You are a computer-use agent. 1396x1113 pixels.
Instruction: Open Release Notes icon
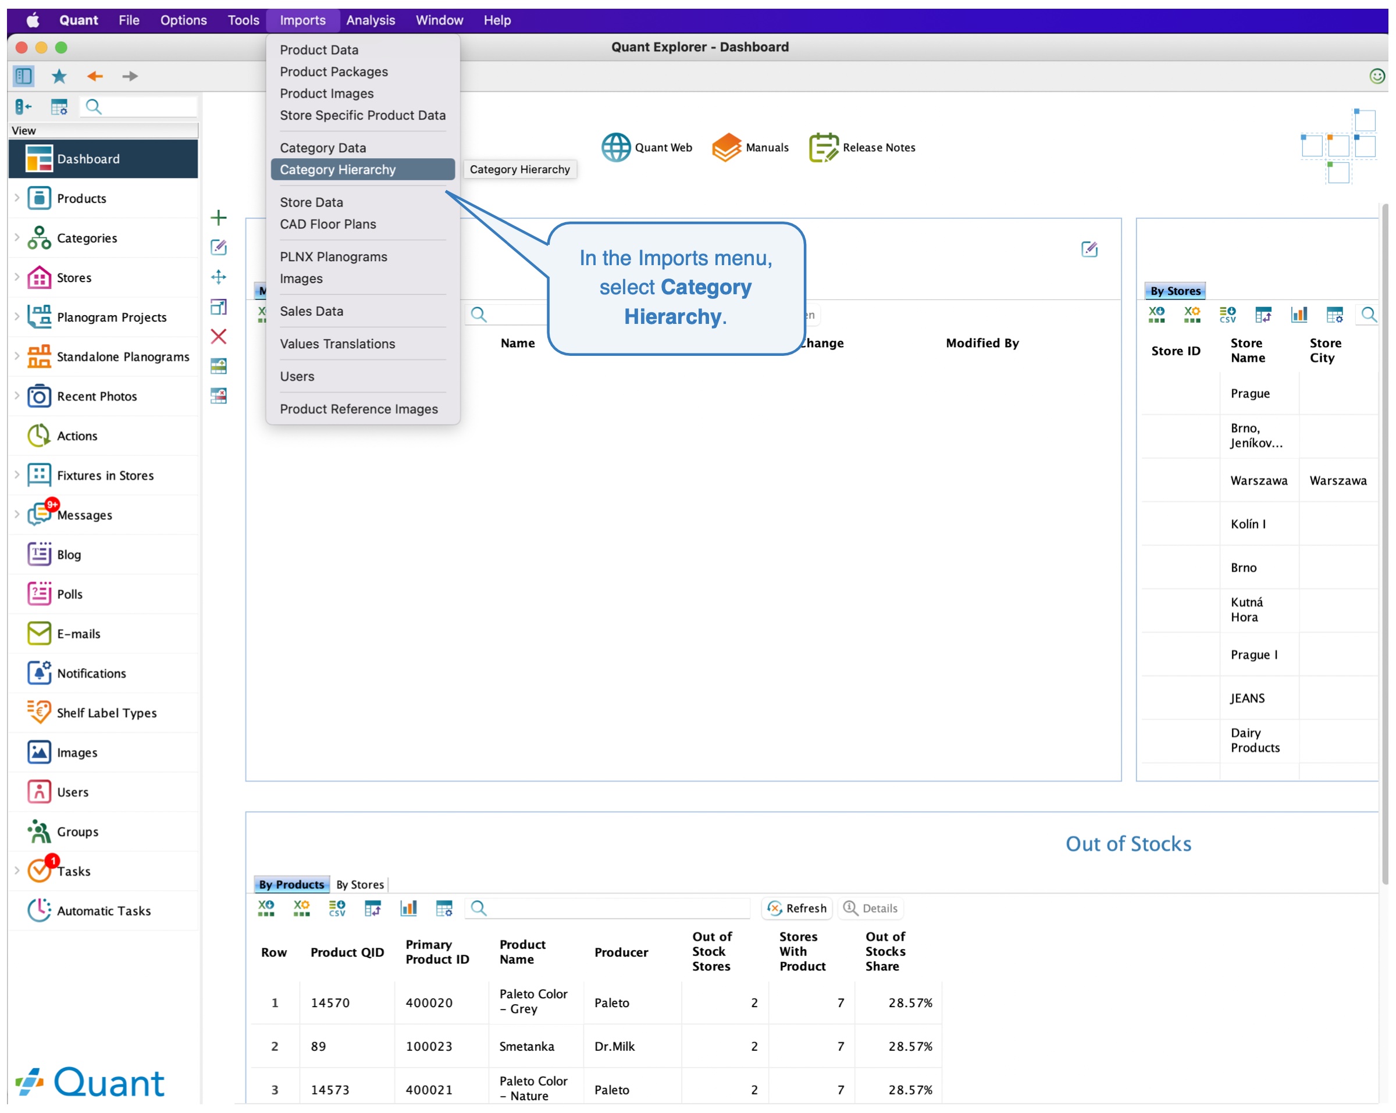823,148
